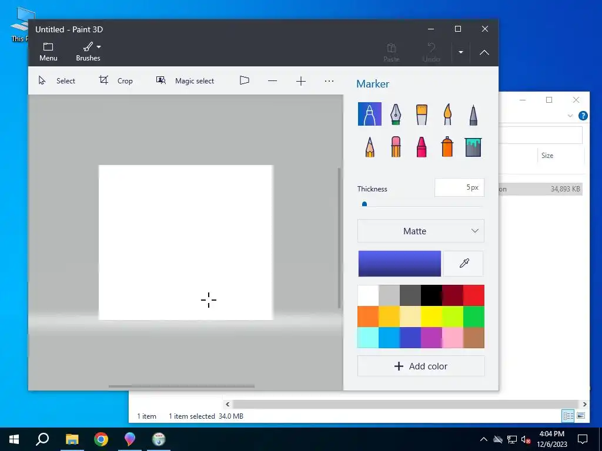Open the Brushes tab
This screenshot has width=602, height=451.
(88, 52)
